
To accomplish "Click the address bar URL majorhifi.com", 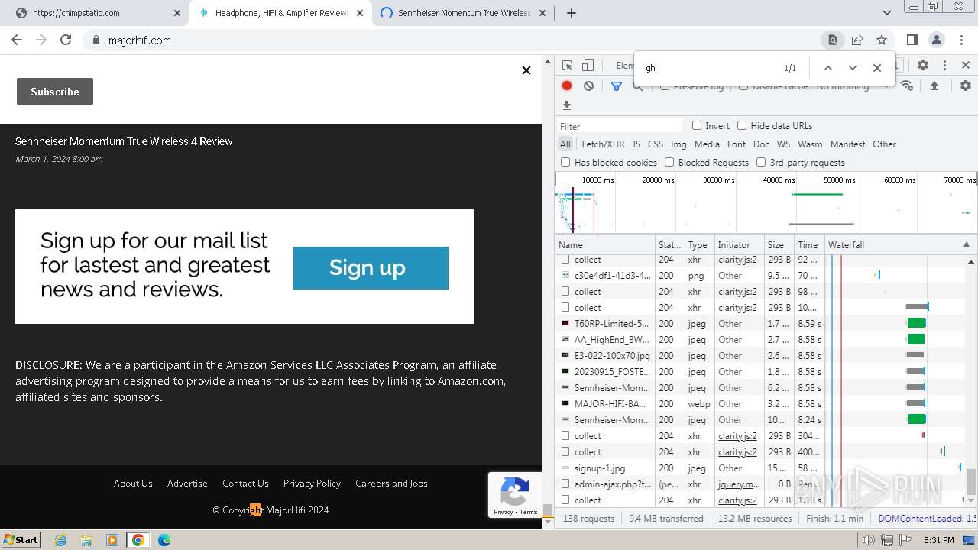I will (x=139, y=40).
